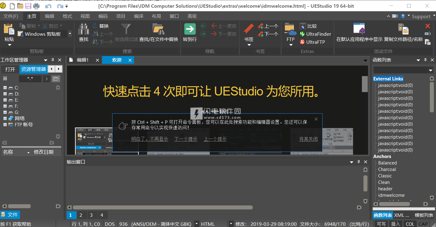The image size is (436, 227).
Task: Go to next bookmark (下一个)
Action: pos(268,34)
